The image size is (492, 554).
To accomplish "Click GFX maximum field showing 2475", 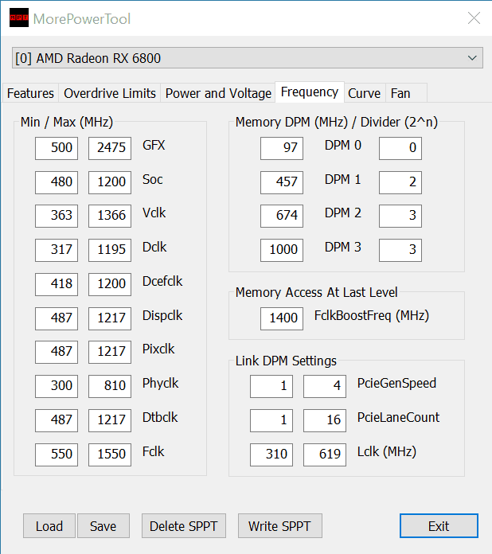I will [110, 148].
